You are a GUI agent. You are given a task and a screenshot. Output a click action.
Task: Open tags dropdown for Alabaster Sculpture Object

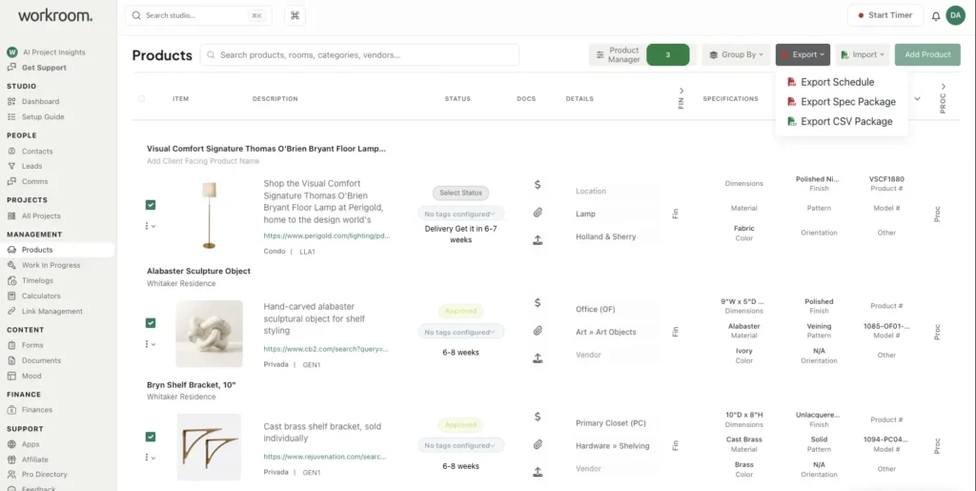(x=460, y=333)
